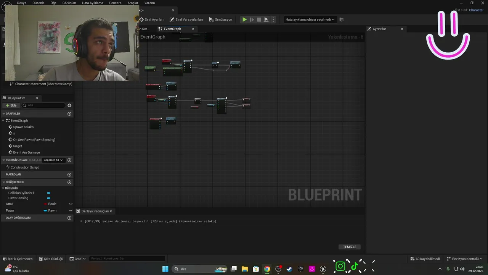Open the Dosya menu
Image resolution: width=488 pixels, height=275 pixels.
point(22,3)
